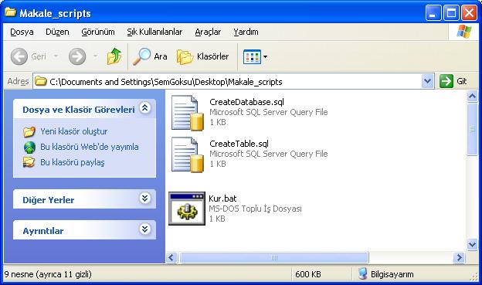
Task: Click the Forward green arrow button
Action: 76,56
